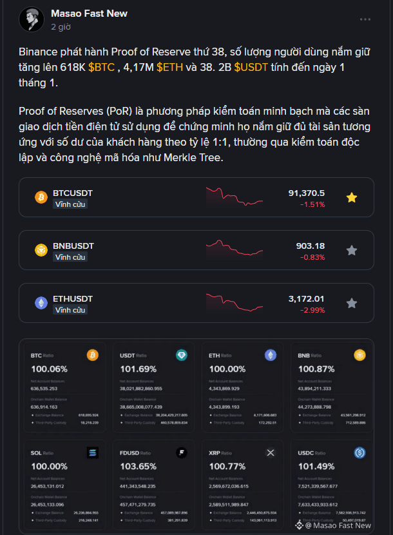Click the Ethereum coin icon in ETHUSDT row
Image resolution: width=393 pixels, height=535 pixels.
coord(41,303)
